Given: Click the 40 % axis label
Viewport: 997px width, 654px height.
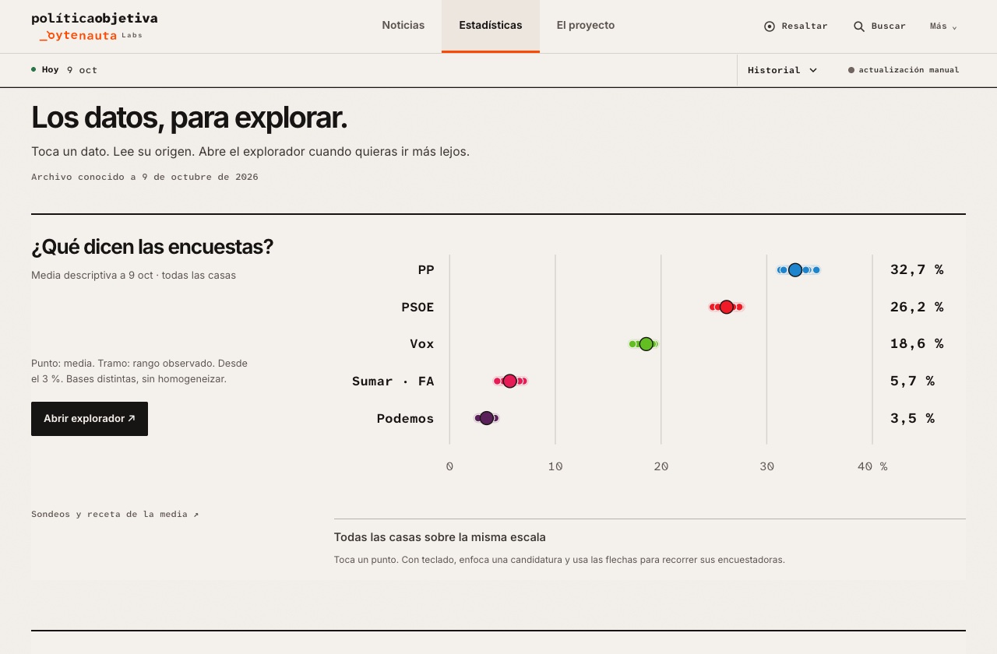Looking at the screenshot, I should tap(872, 466).
